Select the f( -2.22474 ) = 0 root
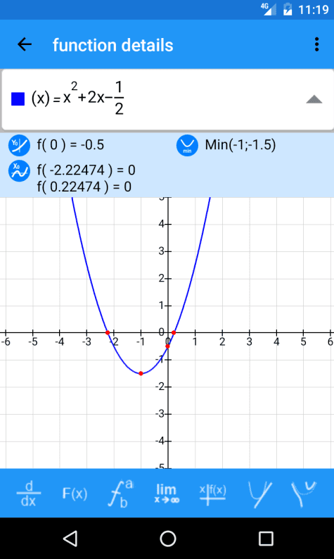This screenshot has width=334, height=559. coord(86,170)
